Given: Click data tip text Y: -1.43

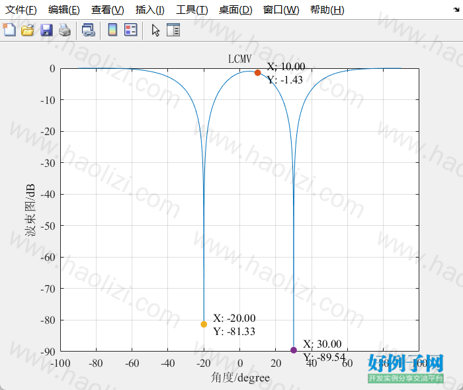Looking at the screenshot, I should coord(285,80).
